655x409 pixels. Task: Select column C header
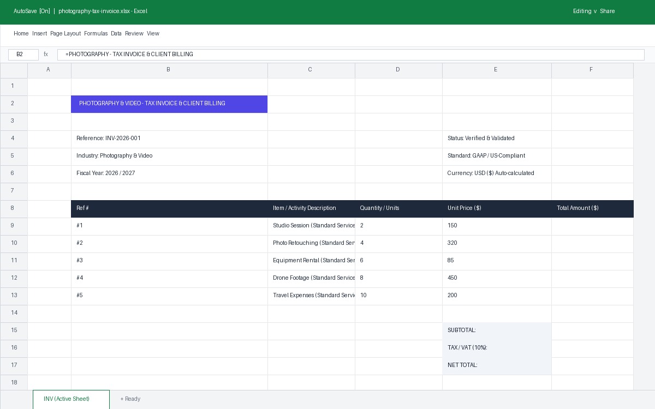click(311, 70)
